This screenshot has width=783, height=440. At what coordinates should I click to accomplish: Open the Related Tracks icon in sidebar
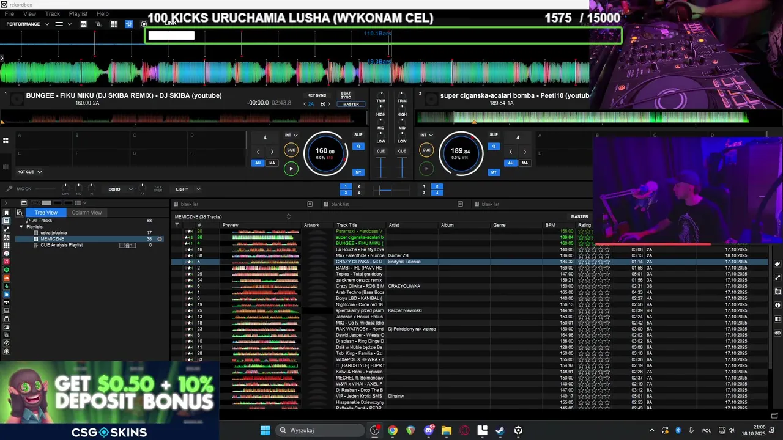[7, 229]
